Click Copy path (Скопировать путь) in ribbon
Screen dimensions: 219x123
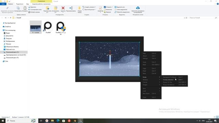pos(35,10)
